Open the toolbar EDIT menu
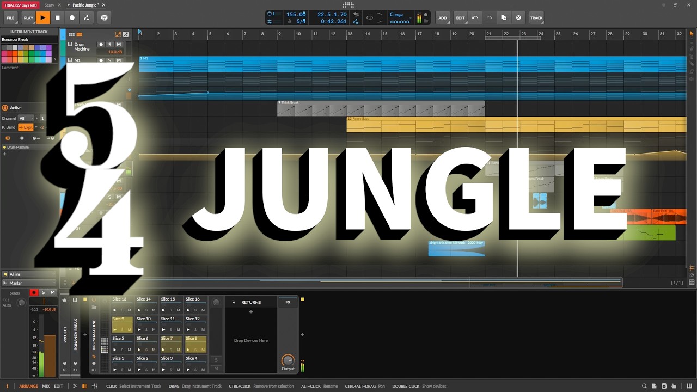The height and width of the screenshot is (392, 697). click(x=461, y=17)
